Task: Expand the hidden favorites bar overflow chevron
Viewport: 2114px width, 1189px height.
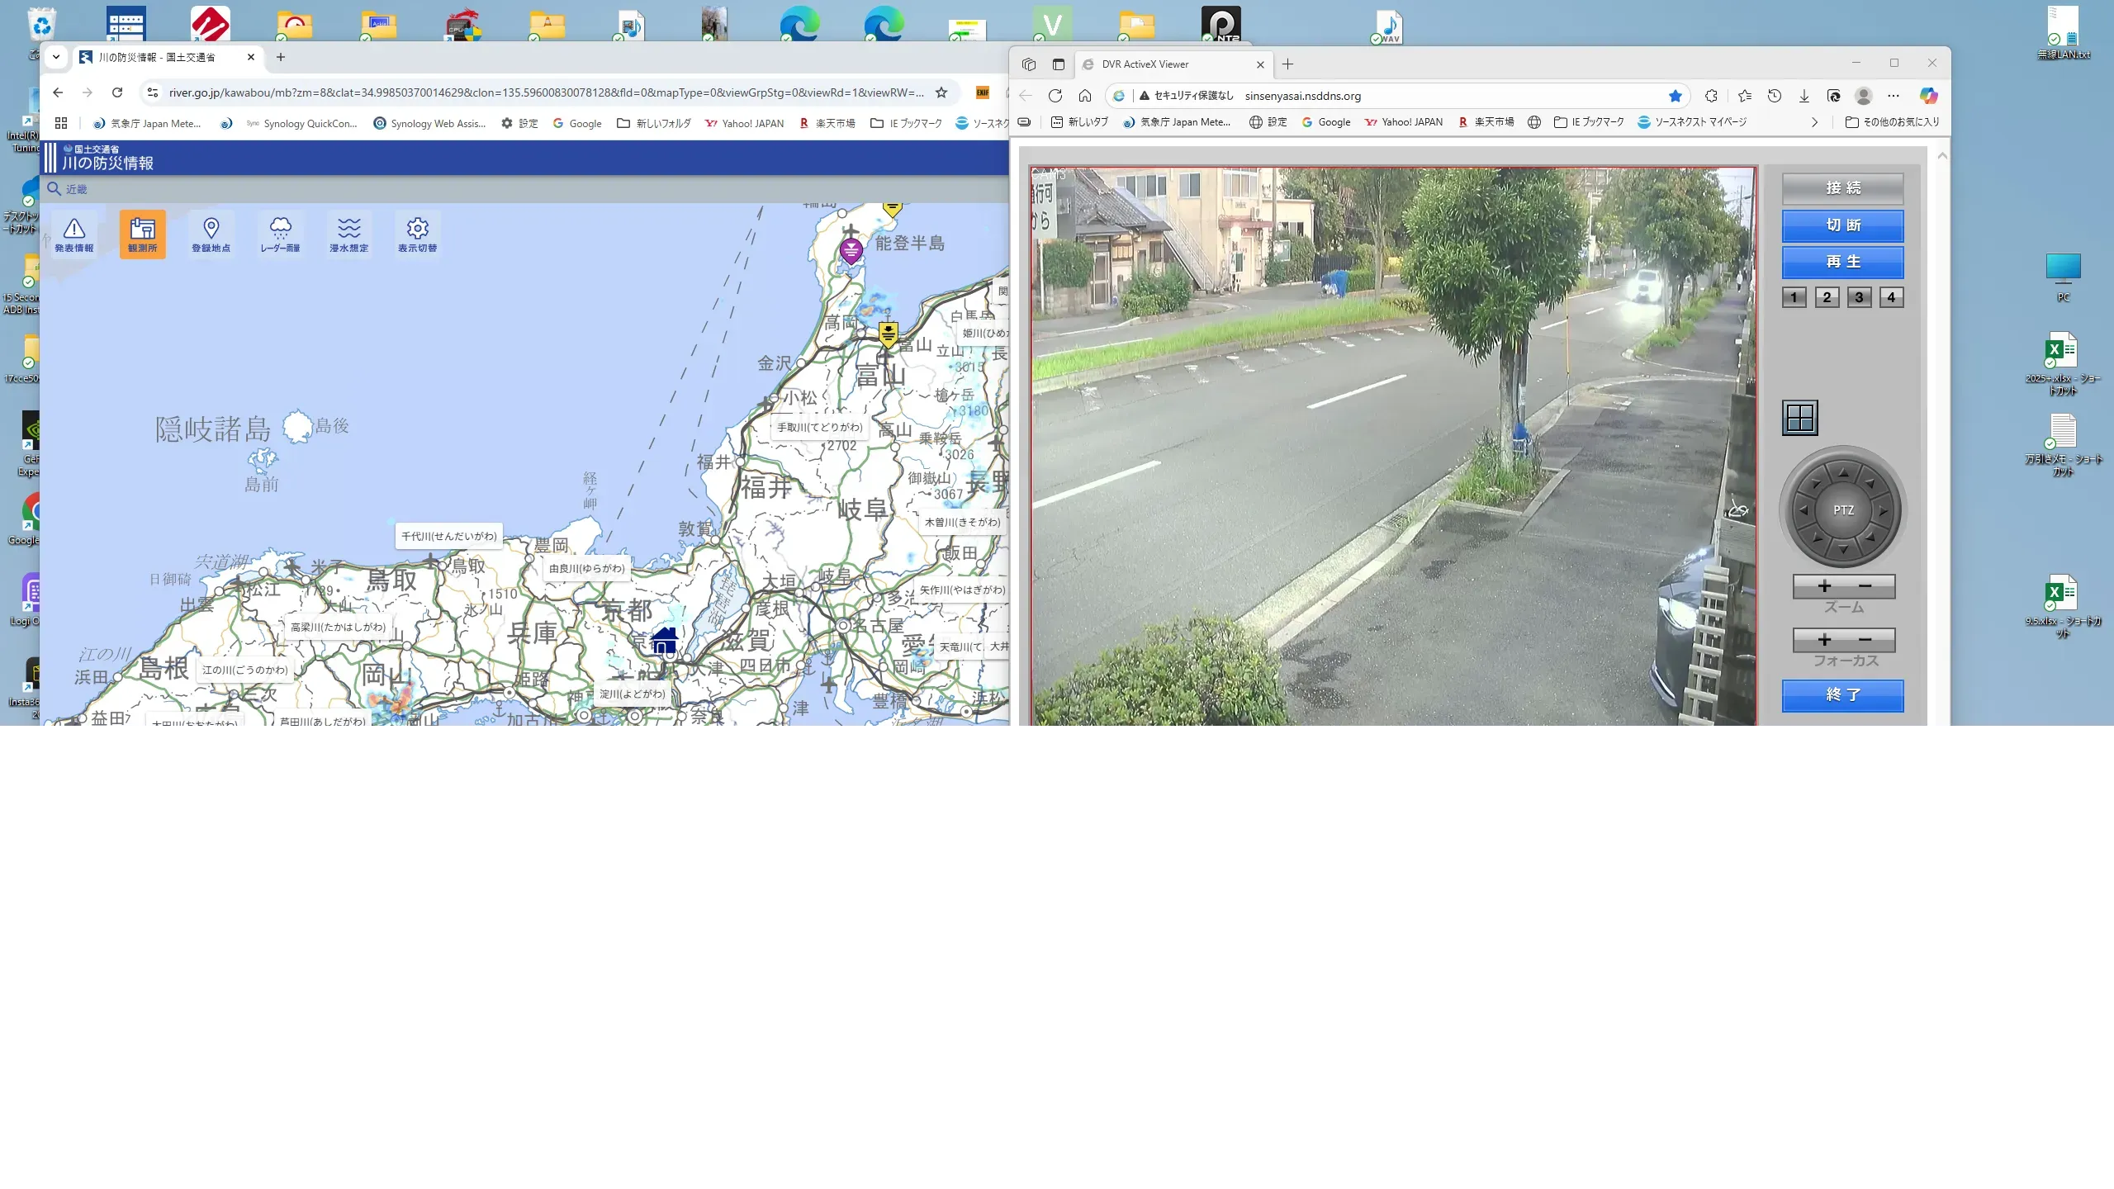Action: click(x=1814, y=122)
